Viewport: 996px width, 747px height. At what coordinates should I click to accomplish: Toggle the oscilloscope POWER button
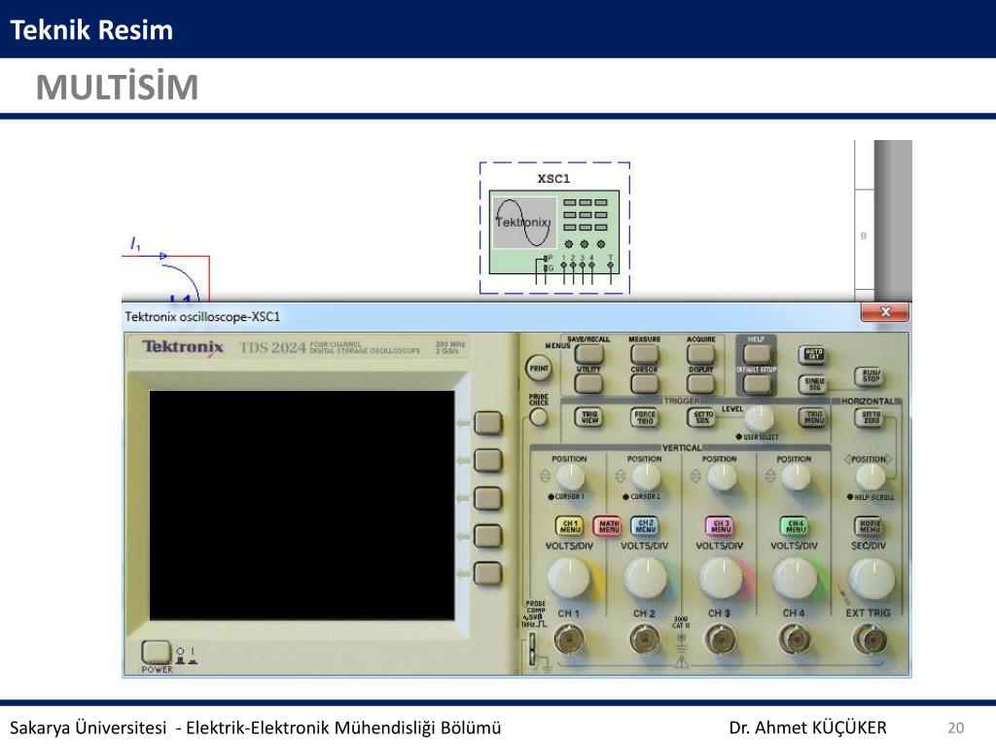coord(156,653)
